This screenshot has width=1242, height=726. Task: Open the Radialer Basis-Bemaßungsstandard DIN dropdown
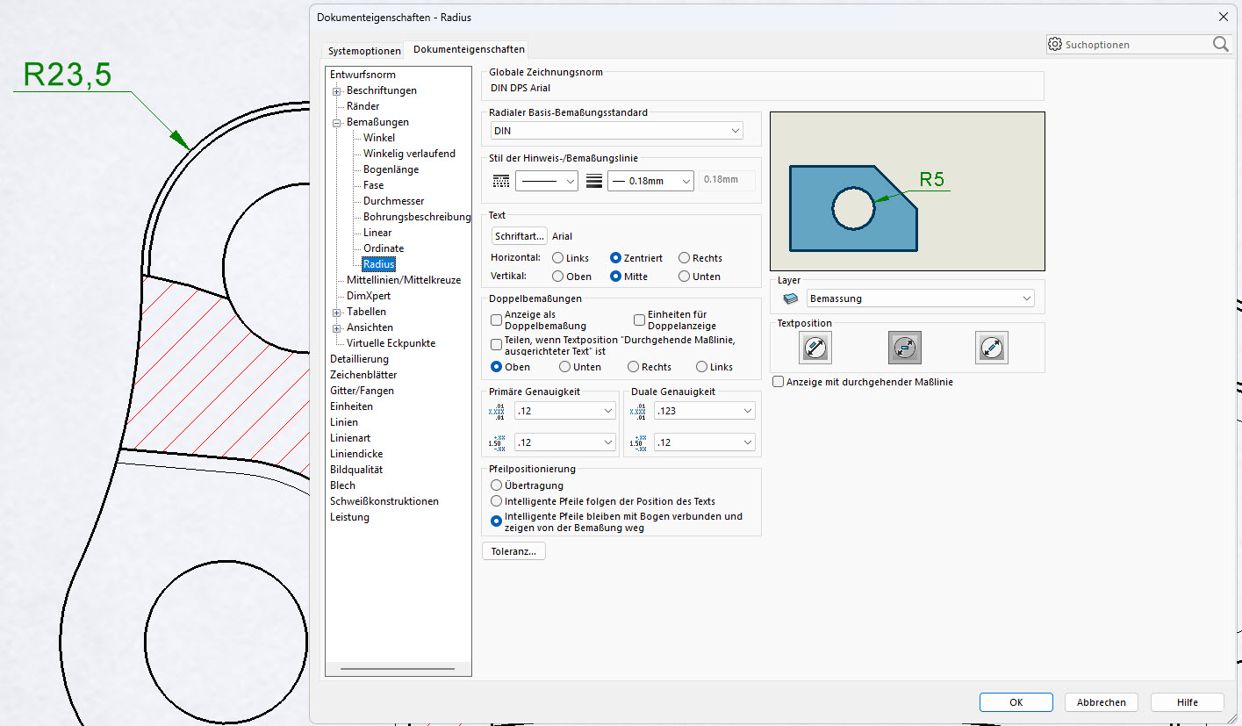[x=617, y=131]
